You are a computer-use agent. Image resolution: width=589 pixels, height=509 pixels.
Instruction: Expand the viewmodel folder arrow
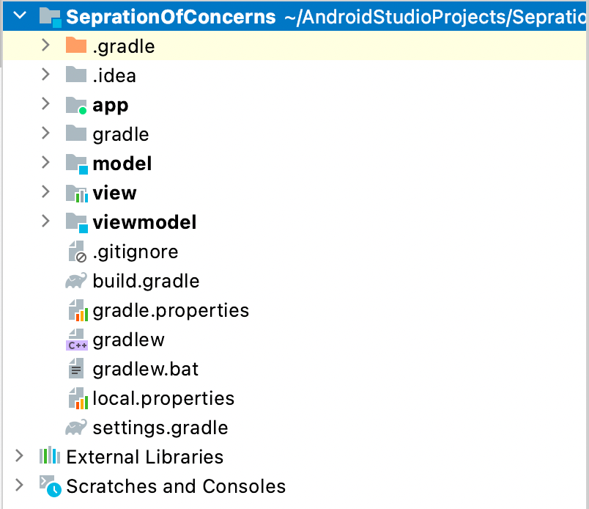tap(45, 221)
